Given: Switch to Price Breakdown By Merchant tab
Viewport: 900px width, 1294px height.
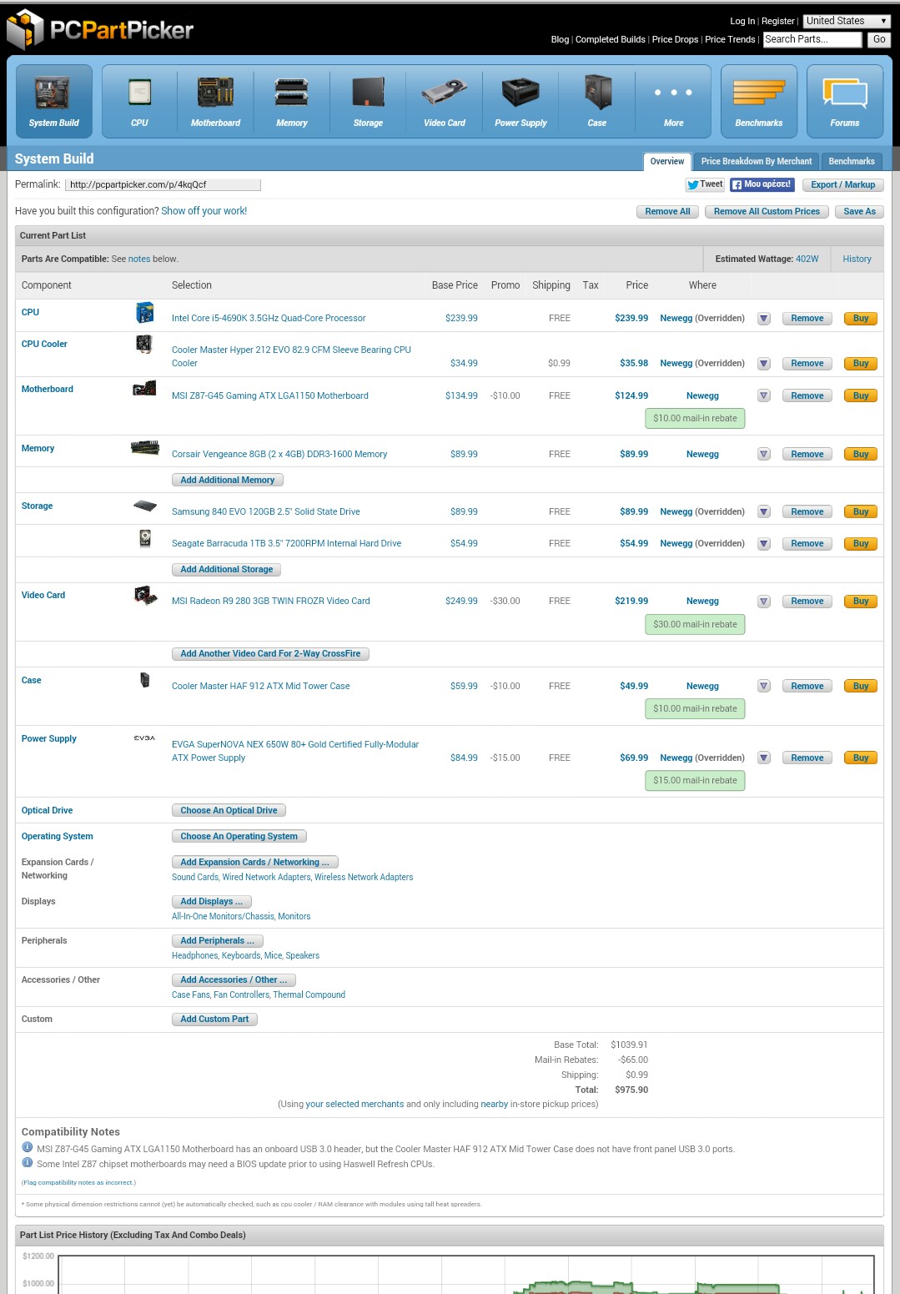Looking at the screenshot, I should (x=757, y=162).
